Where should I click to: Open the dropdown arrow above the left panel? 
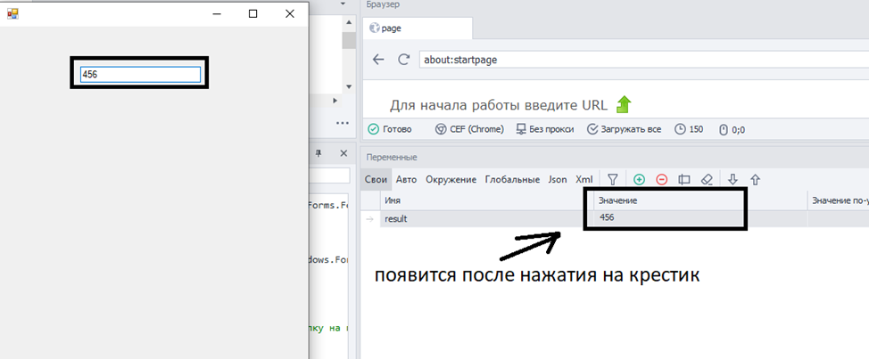(x=343, y=4)
